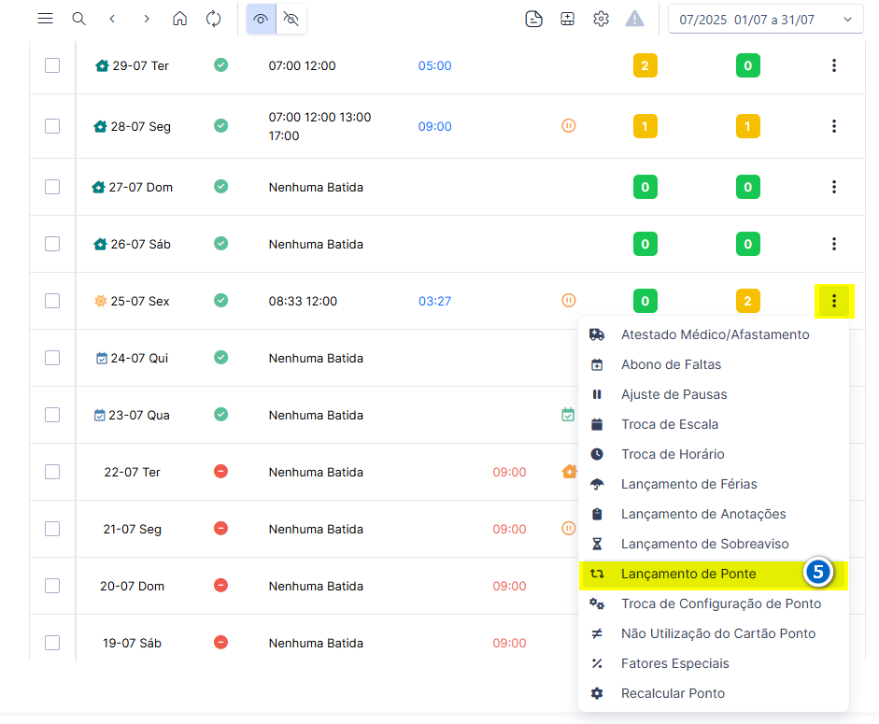Enable the crossed-out eye hide toggle
The image size is (879, 724).
point(291,19)
